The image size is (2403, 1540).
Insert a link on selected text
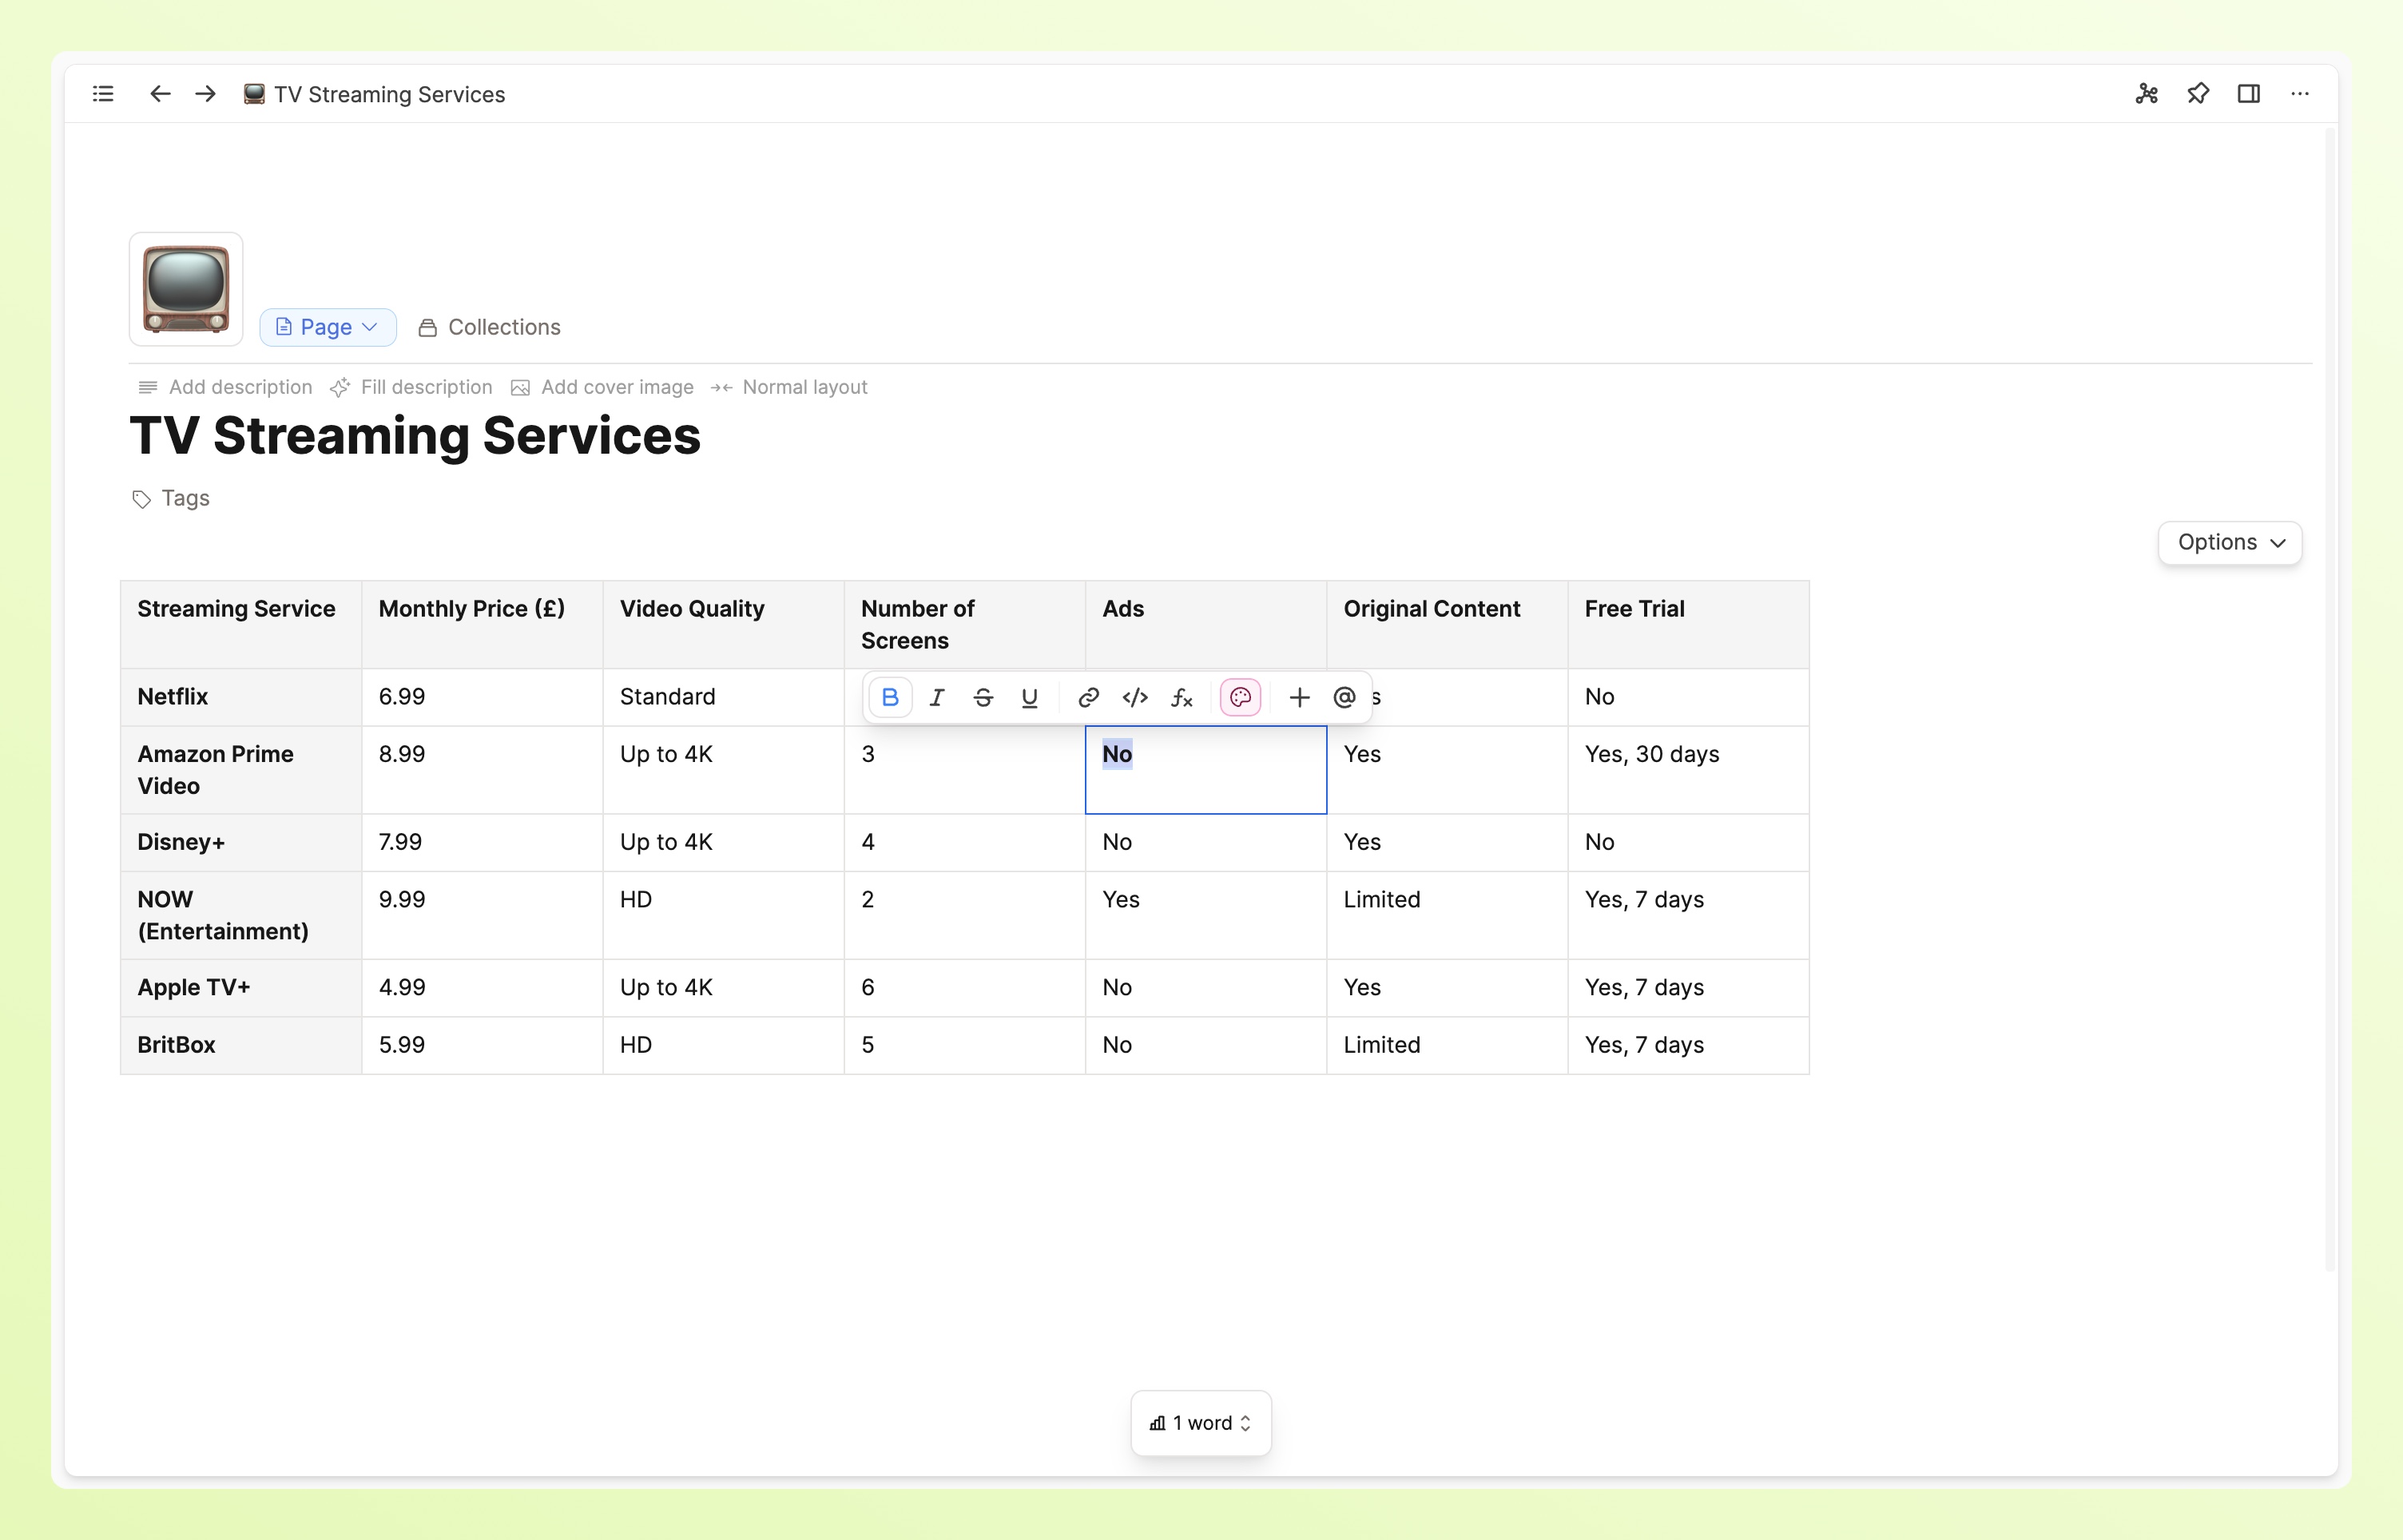click(1088, 697)
